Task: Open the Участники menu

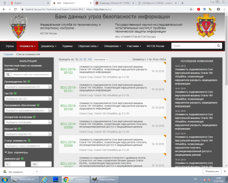Action: point(134,46)
